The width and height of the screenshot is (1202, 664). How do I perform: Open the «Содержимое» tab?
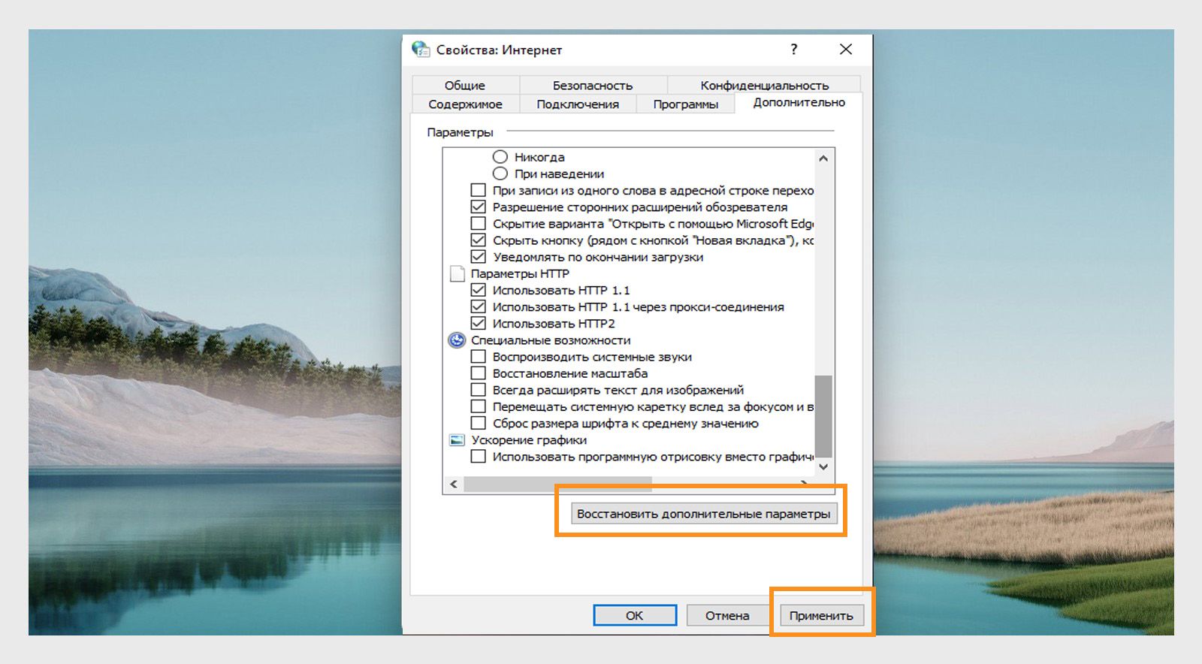click(465, 104)
